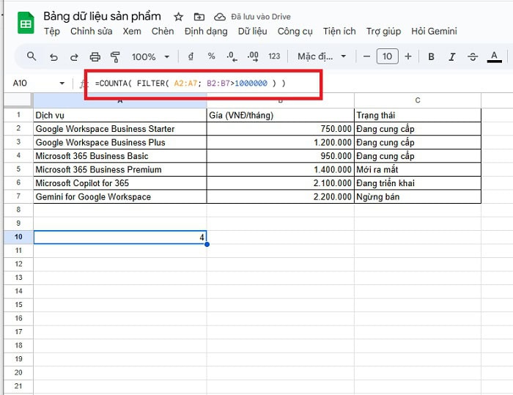Open the Định dạng menu
This screenshot has width=513, height=395.
coord(206,31)
